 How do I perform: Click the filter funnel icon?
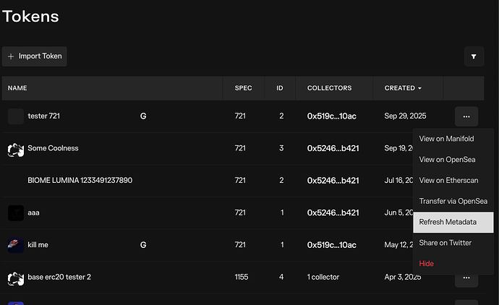point(474,56)
